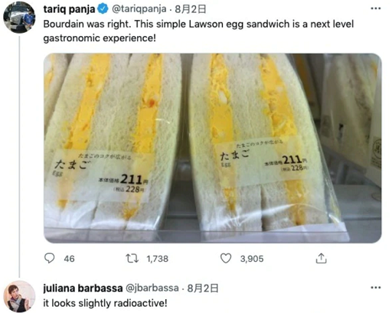Open tariq panja's 8月2日 tweet timestamp
392x313 pixels.
click(191, 9)
